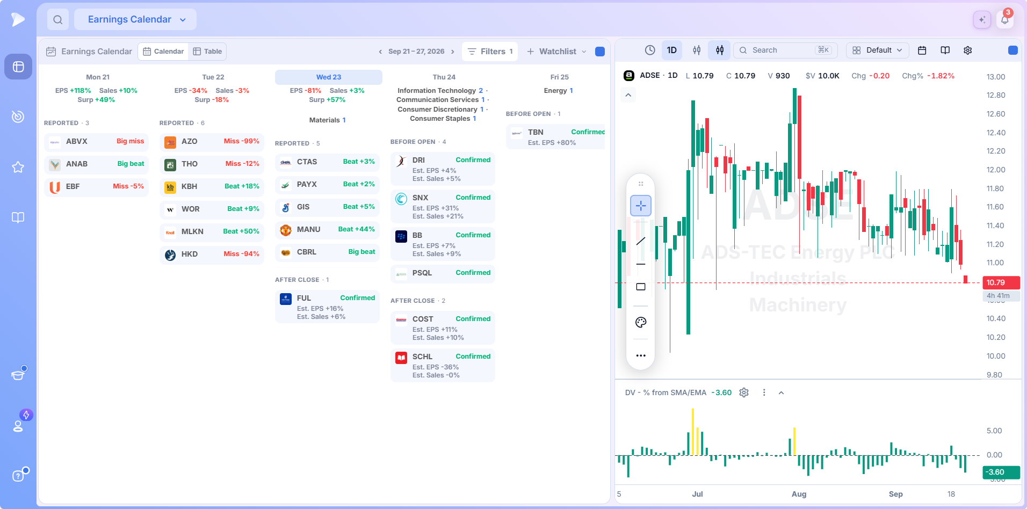Open the AI sparkle assistant icon
This screenshot has height=509, width=1027.
[982, 20]
